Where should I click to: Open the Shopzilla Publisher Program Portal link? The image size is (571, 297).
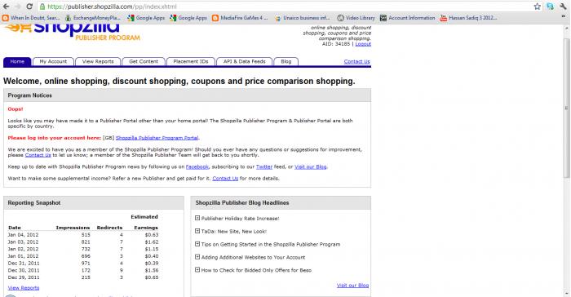[x=157, y=138]
